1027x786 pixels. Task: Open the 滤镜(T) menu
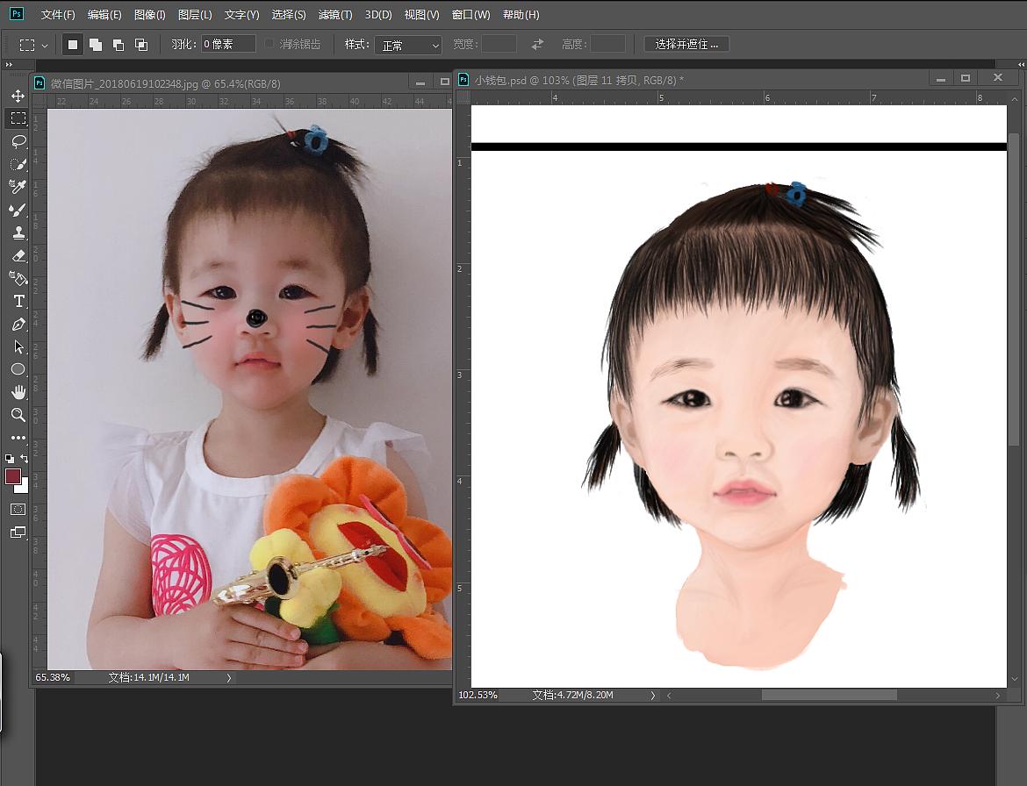coord(334,14)
